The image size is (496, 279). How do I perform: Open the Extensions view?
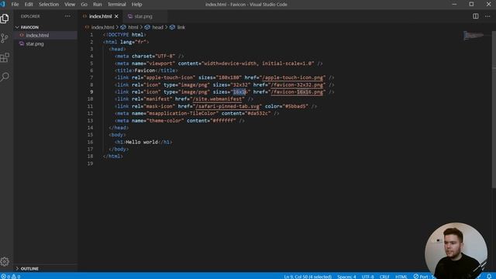(x=5, y=57)
